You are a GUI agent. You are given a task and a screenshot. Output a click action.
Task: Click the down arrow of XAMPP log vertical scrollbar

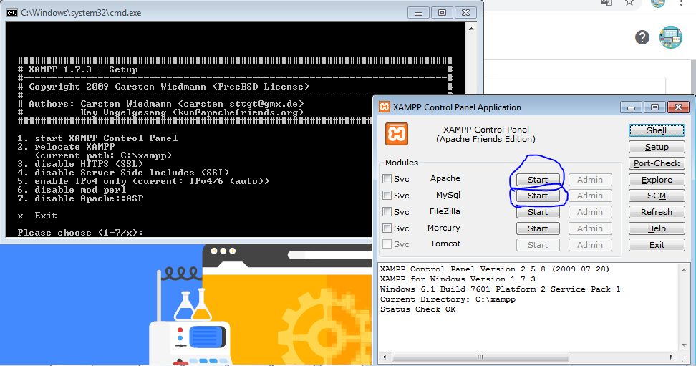point(684,345)
